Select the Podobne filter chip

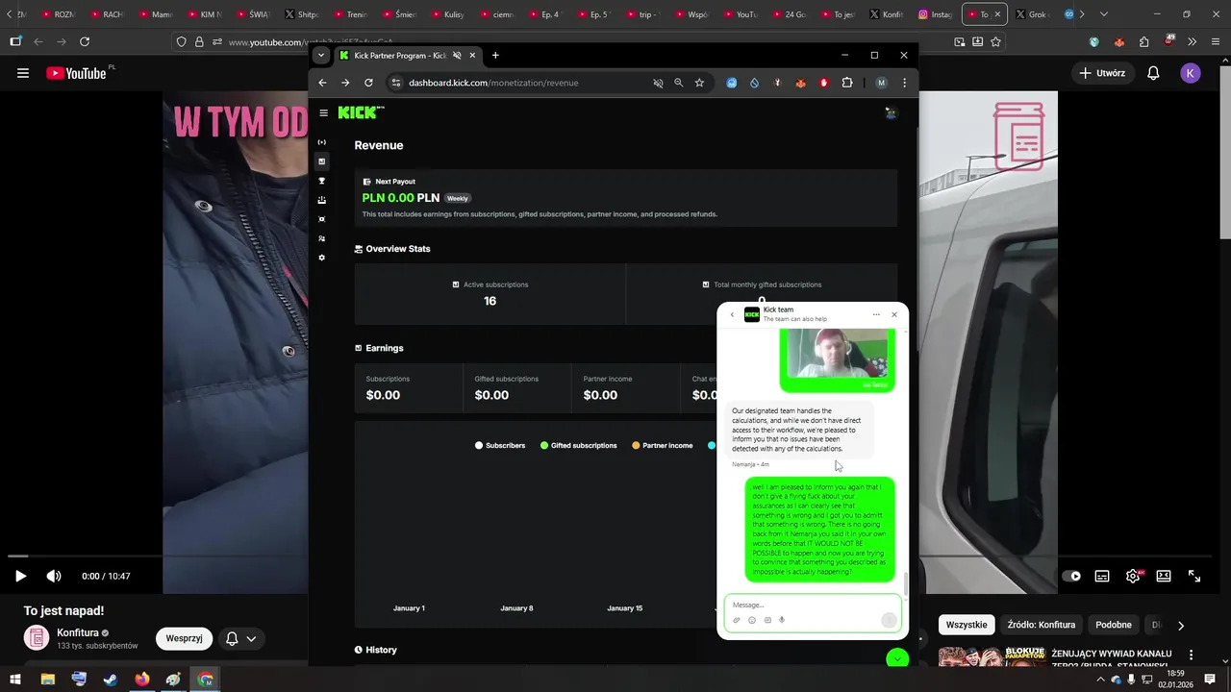(1114, 625)
